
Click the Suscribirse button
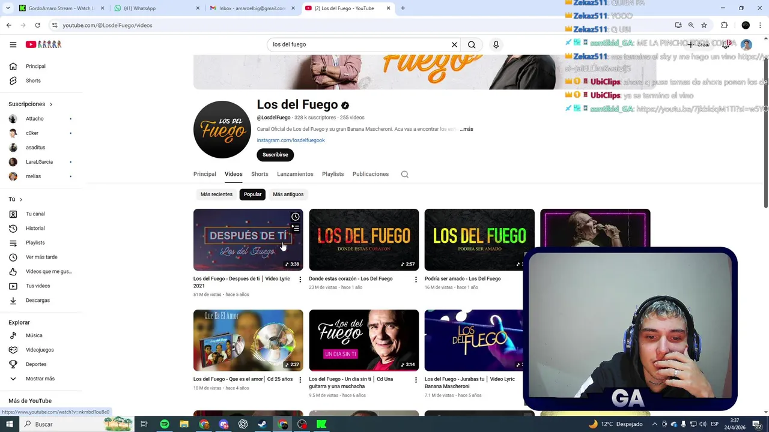coord(275,155)
